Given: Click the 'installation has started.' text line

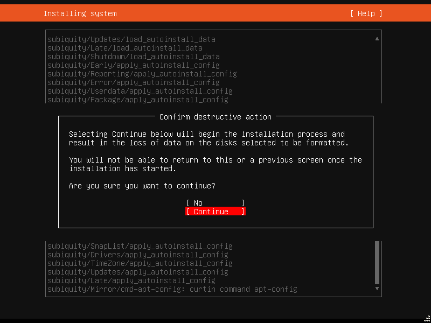Looking at the screenshot, I should [x=123, y=168].
